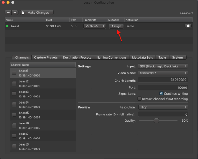198x159 pixels.
Task: Click the Frame rate input field
Action: 163,114
